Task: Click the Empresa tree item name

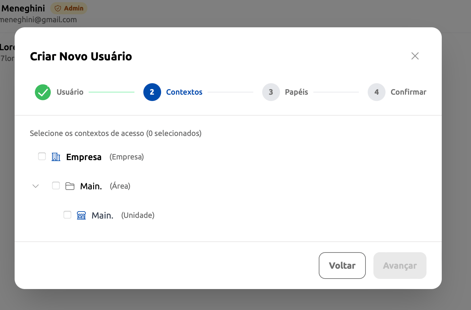Action: (x=84, y=157)
